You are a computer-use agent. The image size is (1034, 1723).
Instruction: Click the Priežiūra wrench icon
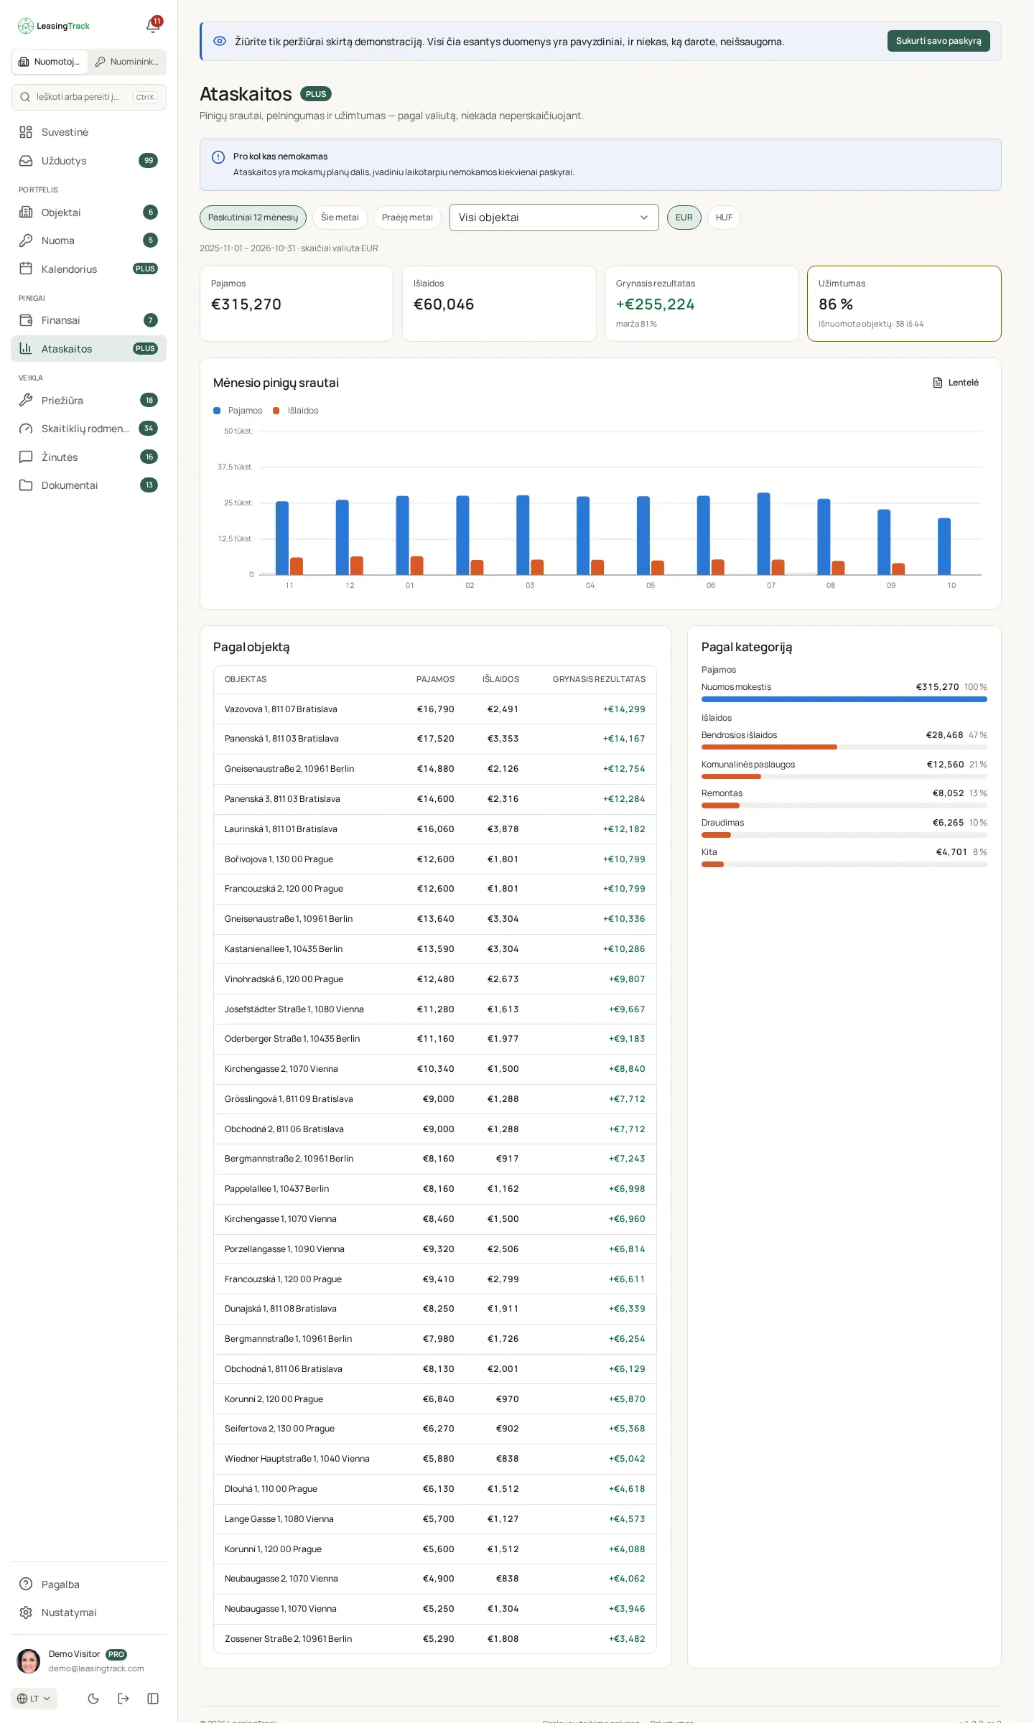point(26,401)
